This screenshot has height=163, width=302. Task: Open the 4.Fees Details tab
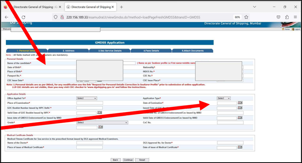[x=151, y=51]
